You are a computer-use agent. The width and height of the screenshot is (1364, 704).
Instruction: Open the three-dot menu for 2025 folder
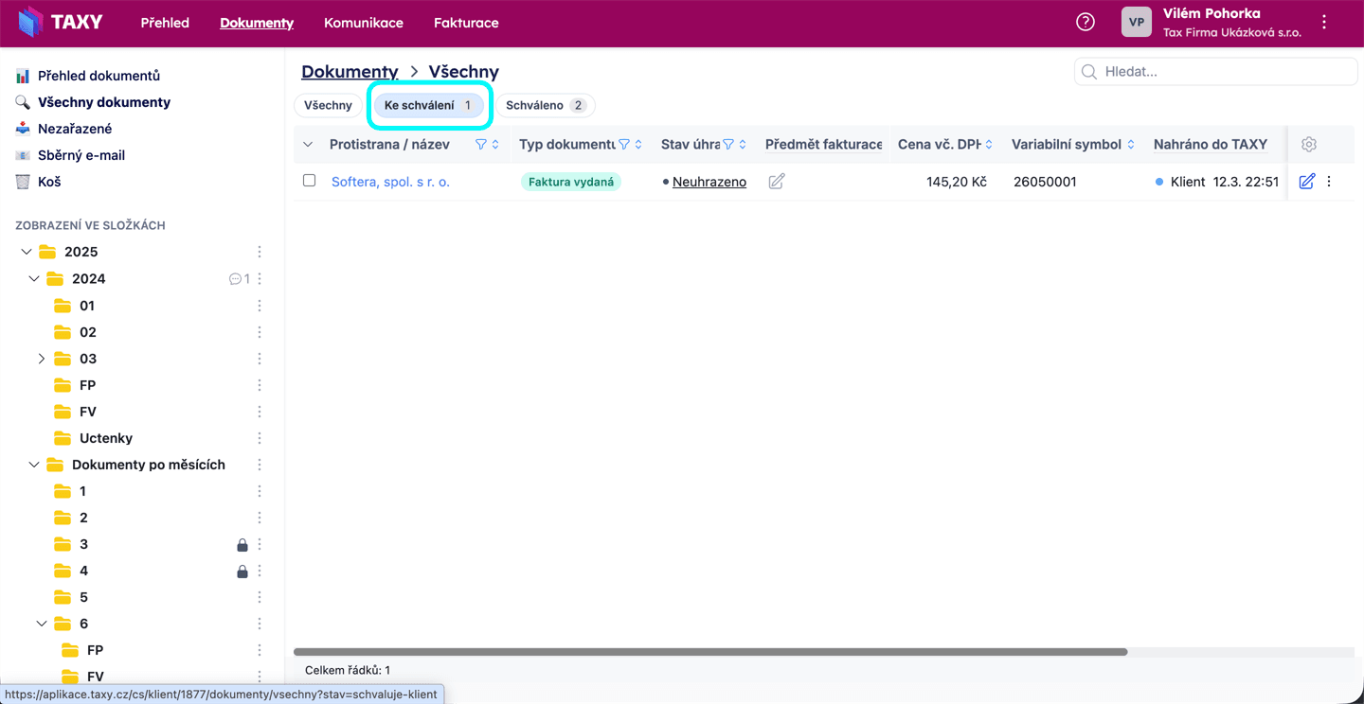click(260, 252)
